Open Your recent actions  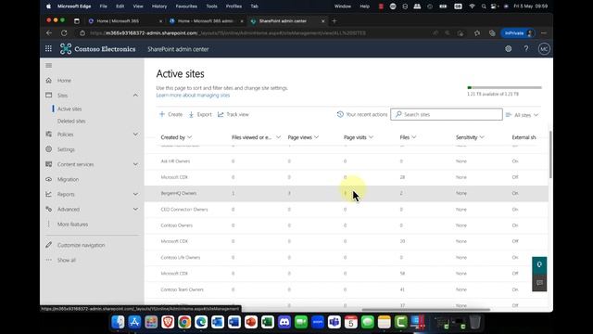362,114
